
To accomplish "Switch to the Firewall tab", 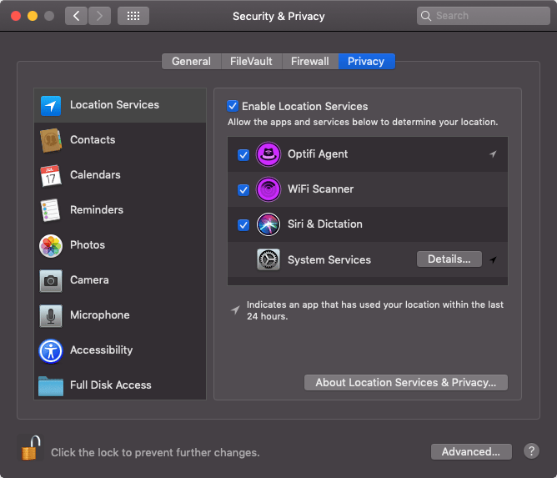I will click(309, 61).
